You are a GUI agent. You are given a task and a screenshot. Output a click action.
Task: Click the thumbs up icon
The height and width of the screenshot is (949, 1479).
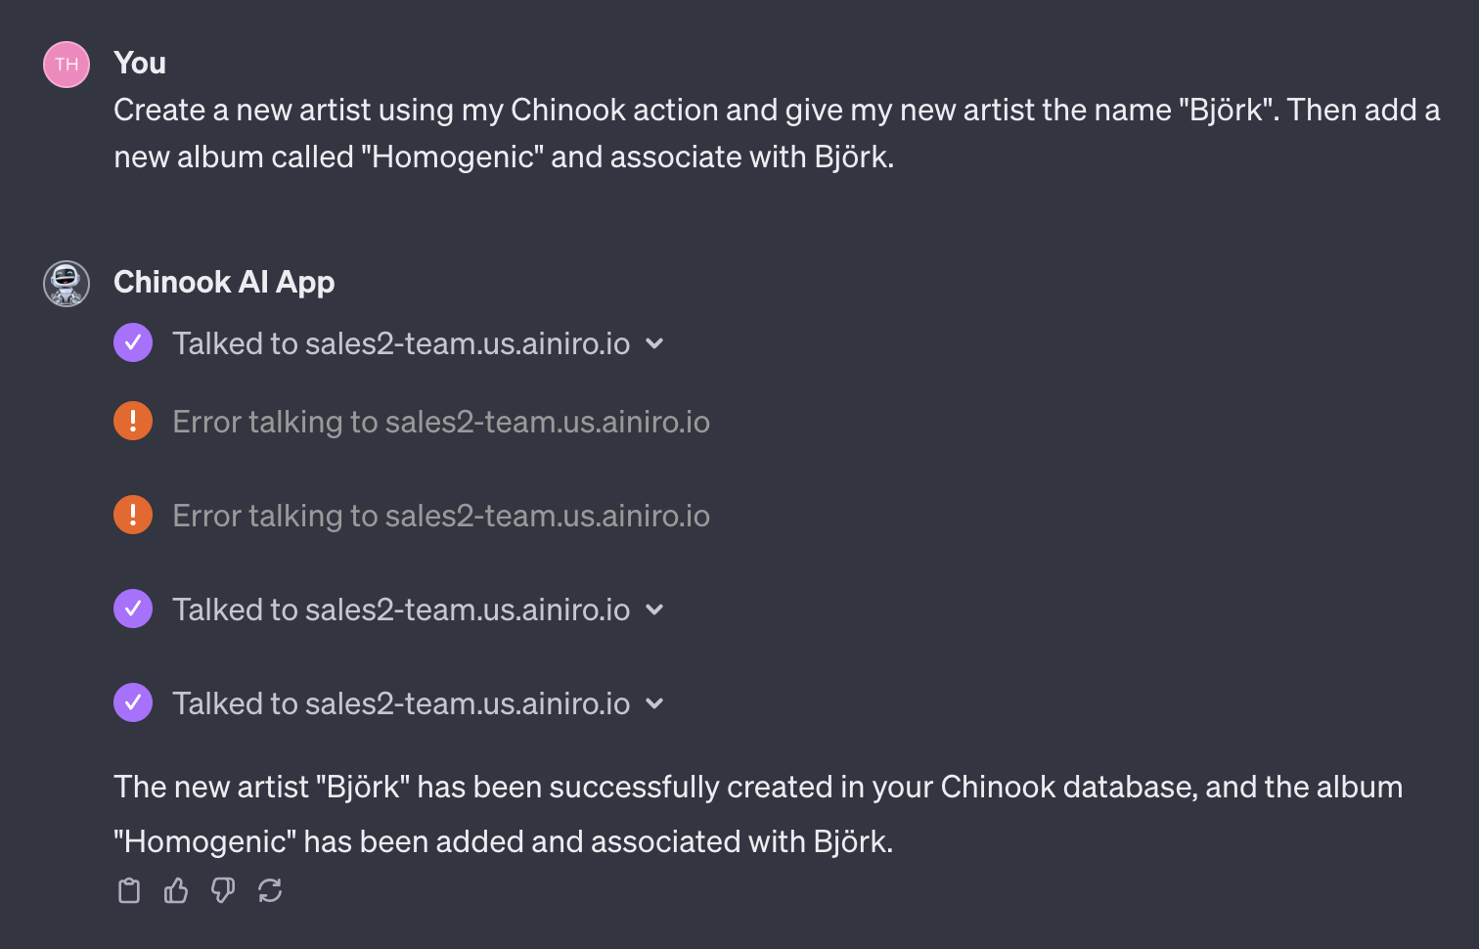[x=176, y=890]
